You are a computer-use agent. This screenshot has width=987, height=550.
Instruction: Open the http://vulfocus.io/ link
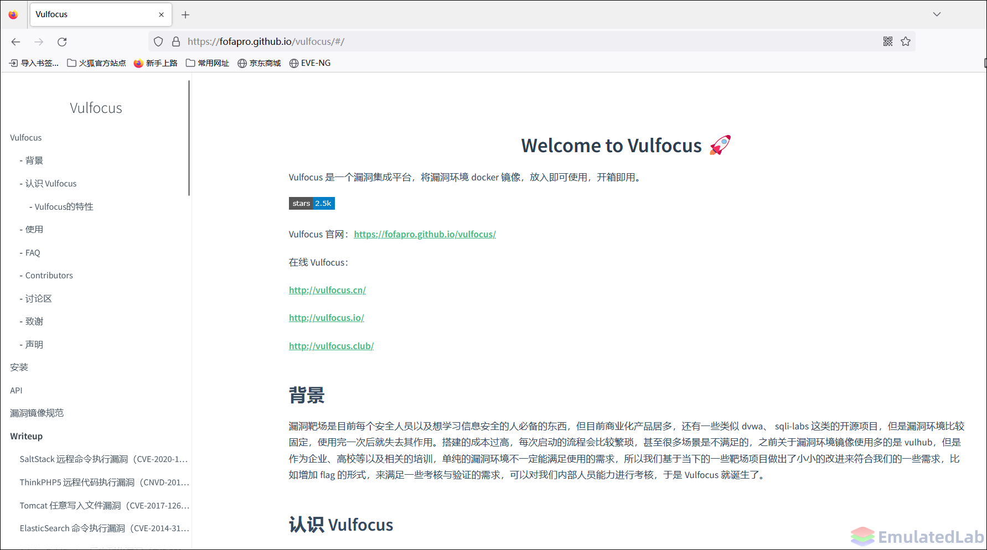pyautogui.click(x=326, y=318)
